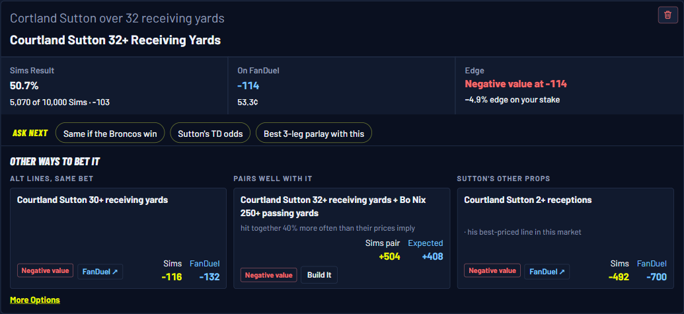Click Negative value badge on Bo Nix pair card
Image resolution: width=684 pixels, height=314 pixels.
pyautogui.click(x=269, y=275)
